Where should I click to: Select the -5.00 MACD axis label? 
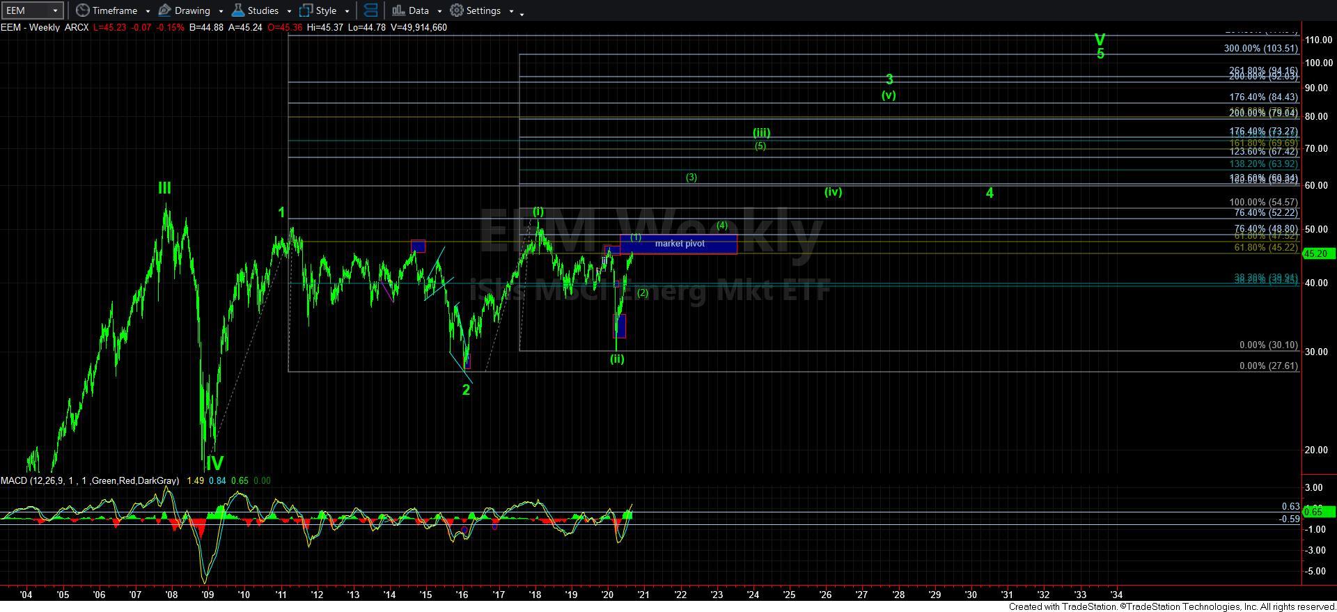tap(1315, 572)
